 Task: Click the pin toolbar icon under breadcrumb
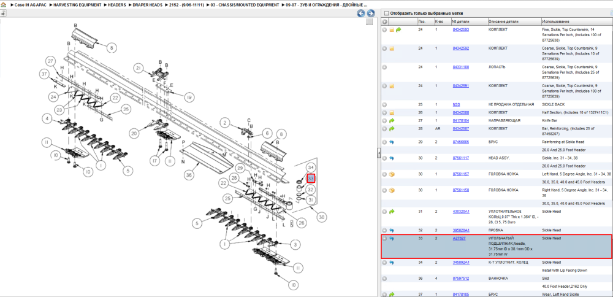tap(2, 13)
